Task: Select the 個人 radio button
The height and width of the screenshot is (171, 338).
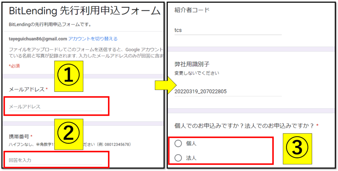Action: [178, 143]
